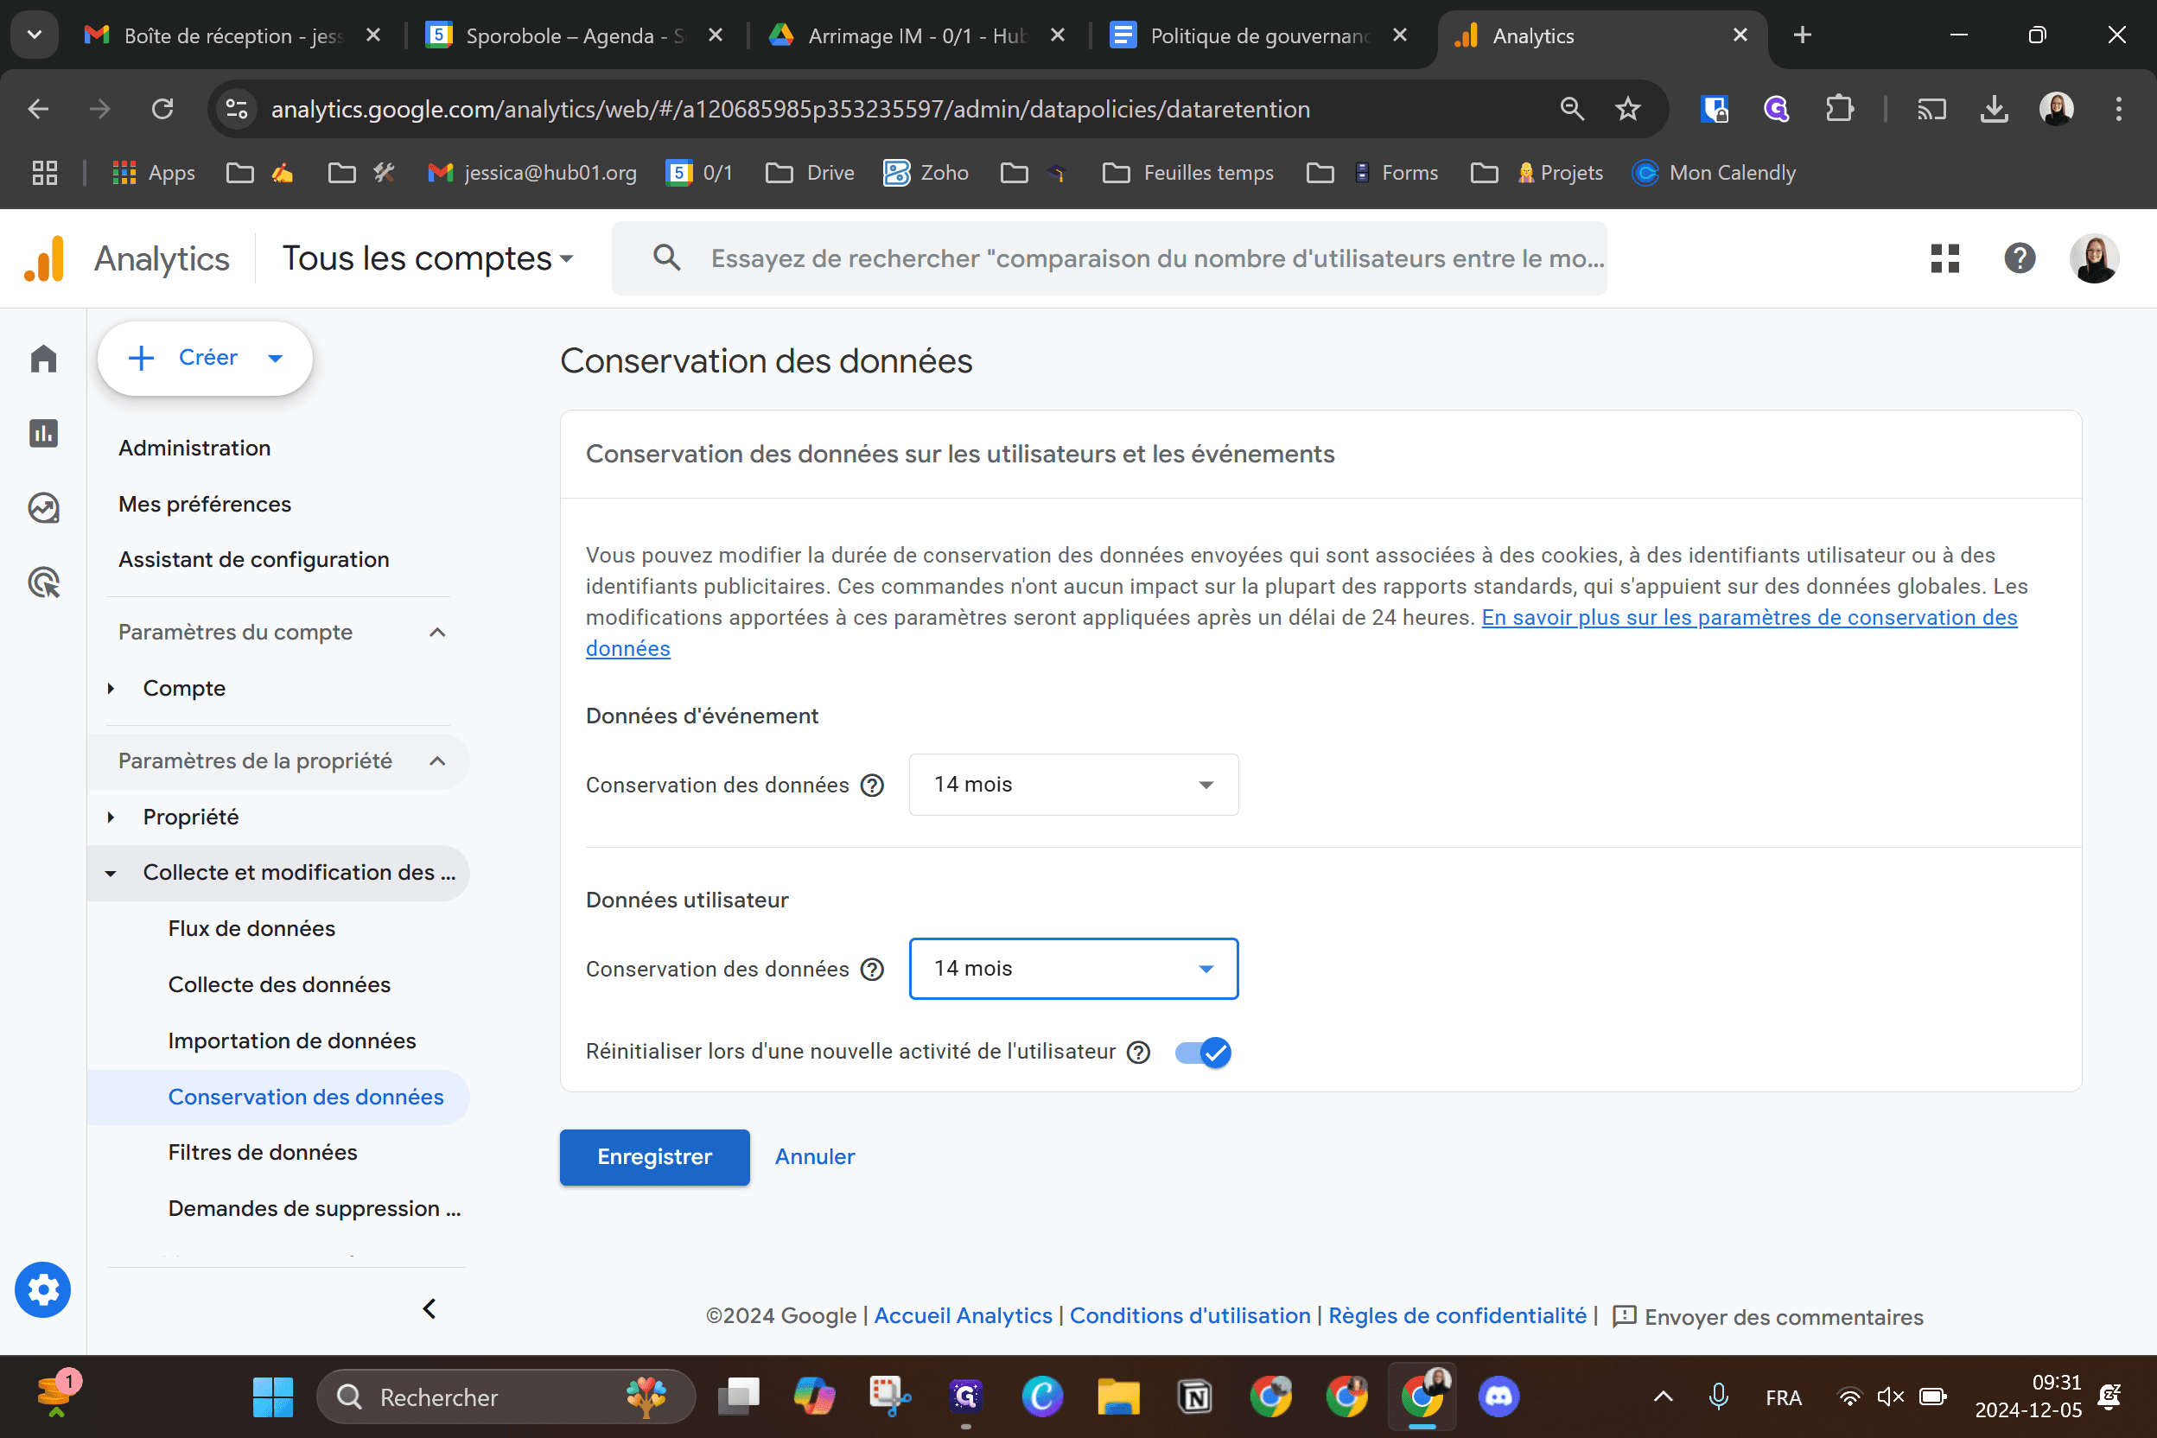Viewport: 2157px width, 1438px height.
Task: Open Filtres de données in the menu
Action: (263, 1152)
